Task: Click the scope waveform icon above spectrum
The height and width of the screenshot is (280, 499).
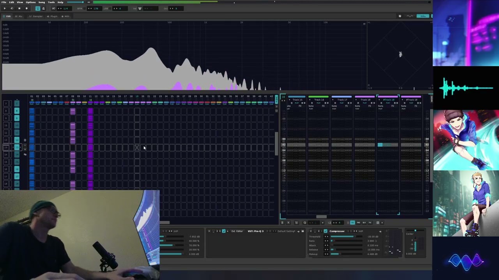Action: click(x=410, y=16)
